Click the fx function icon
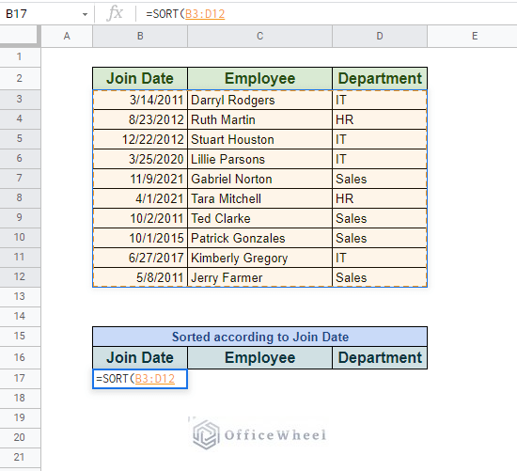The width and height of the screenshot is (517, 471). (115, 13)
